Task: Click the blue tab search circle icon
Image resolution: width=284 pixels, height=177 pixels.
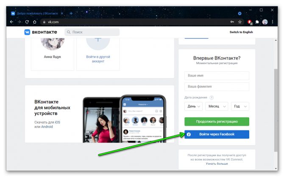Action: click(x=239, y=14)
